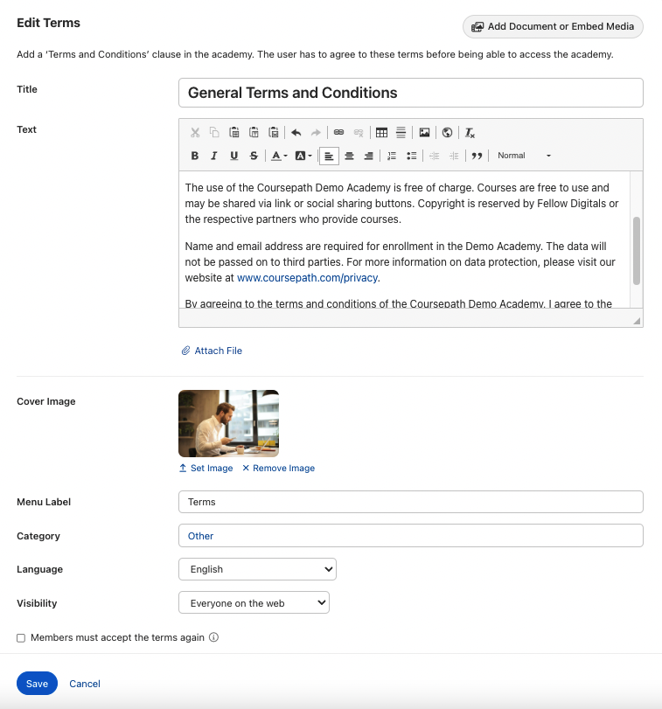Open the Language dropdown set to English
This screenshot has width=662, height=709.
(x=257, y=569)
